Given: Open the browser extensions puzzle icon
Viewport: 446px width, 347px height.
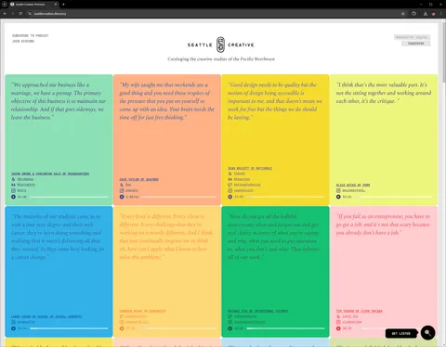Looking at the screenshot, I should click(x=413, y=14).
